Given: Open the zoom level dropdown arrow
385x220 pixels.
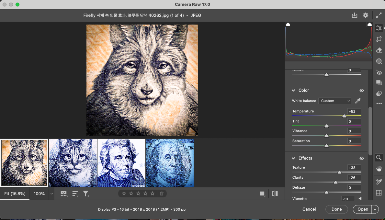Looking at the screenshot, I should coord(51,194).
